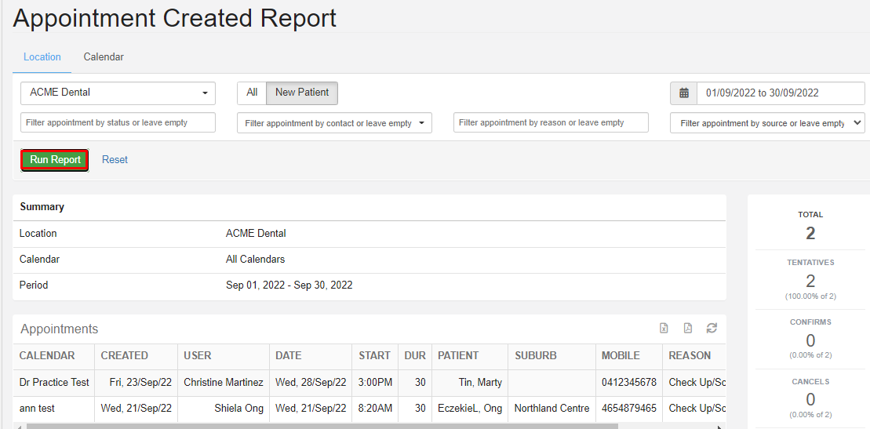870x429 pixels.
Task: Focus the filter by status field
Action: 118,122
